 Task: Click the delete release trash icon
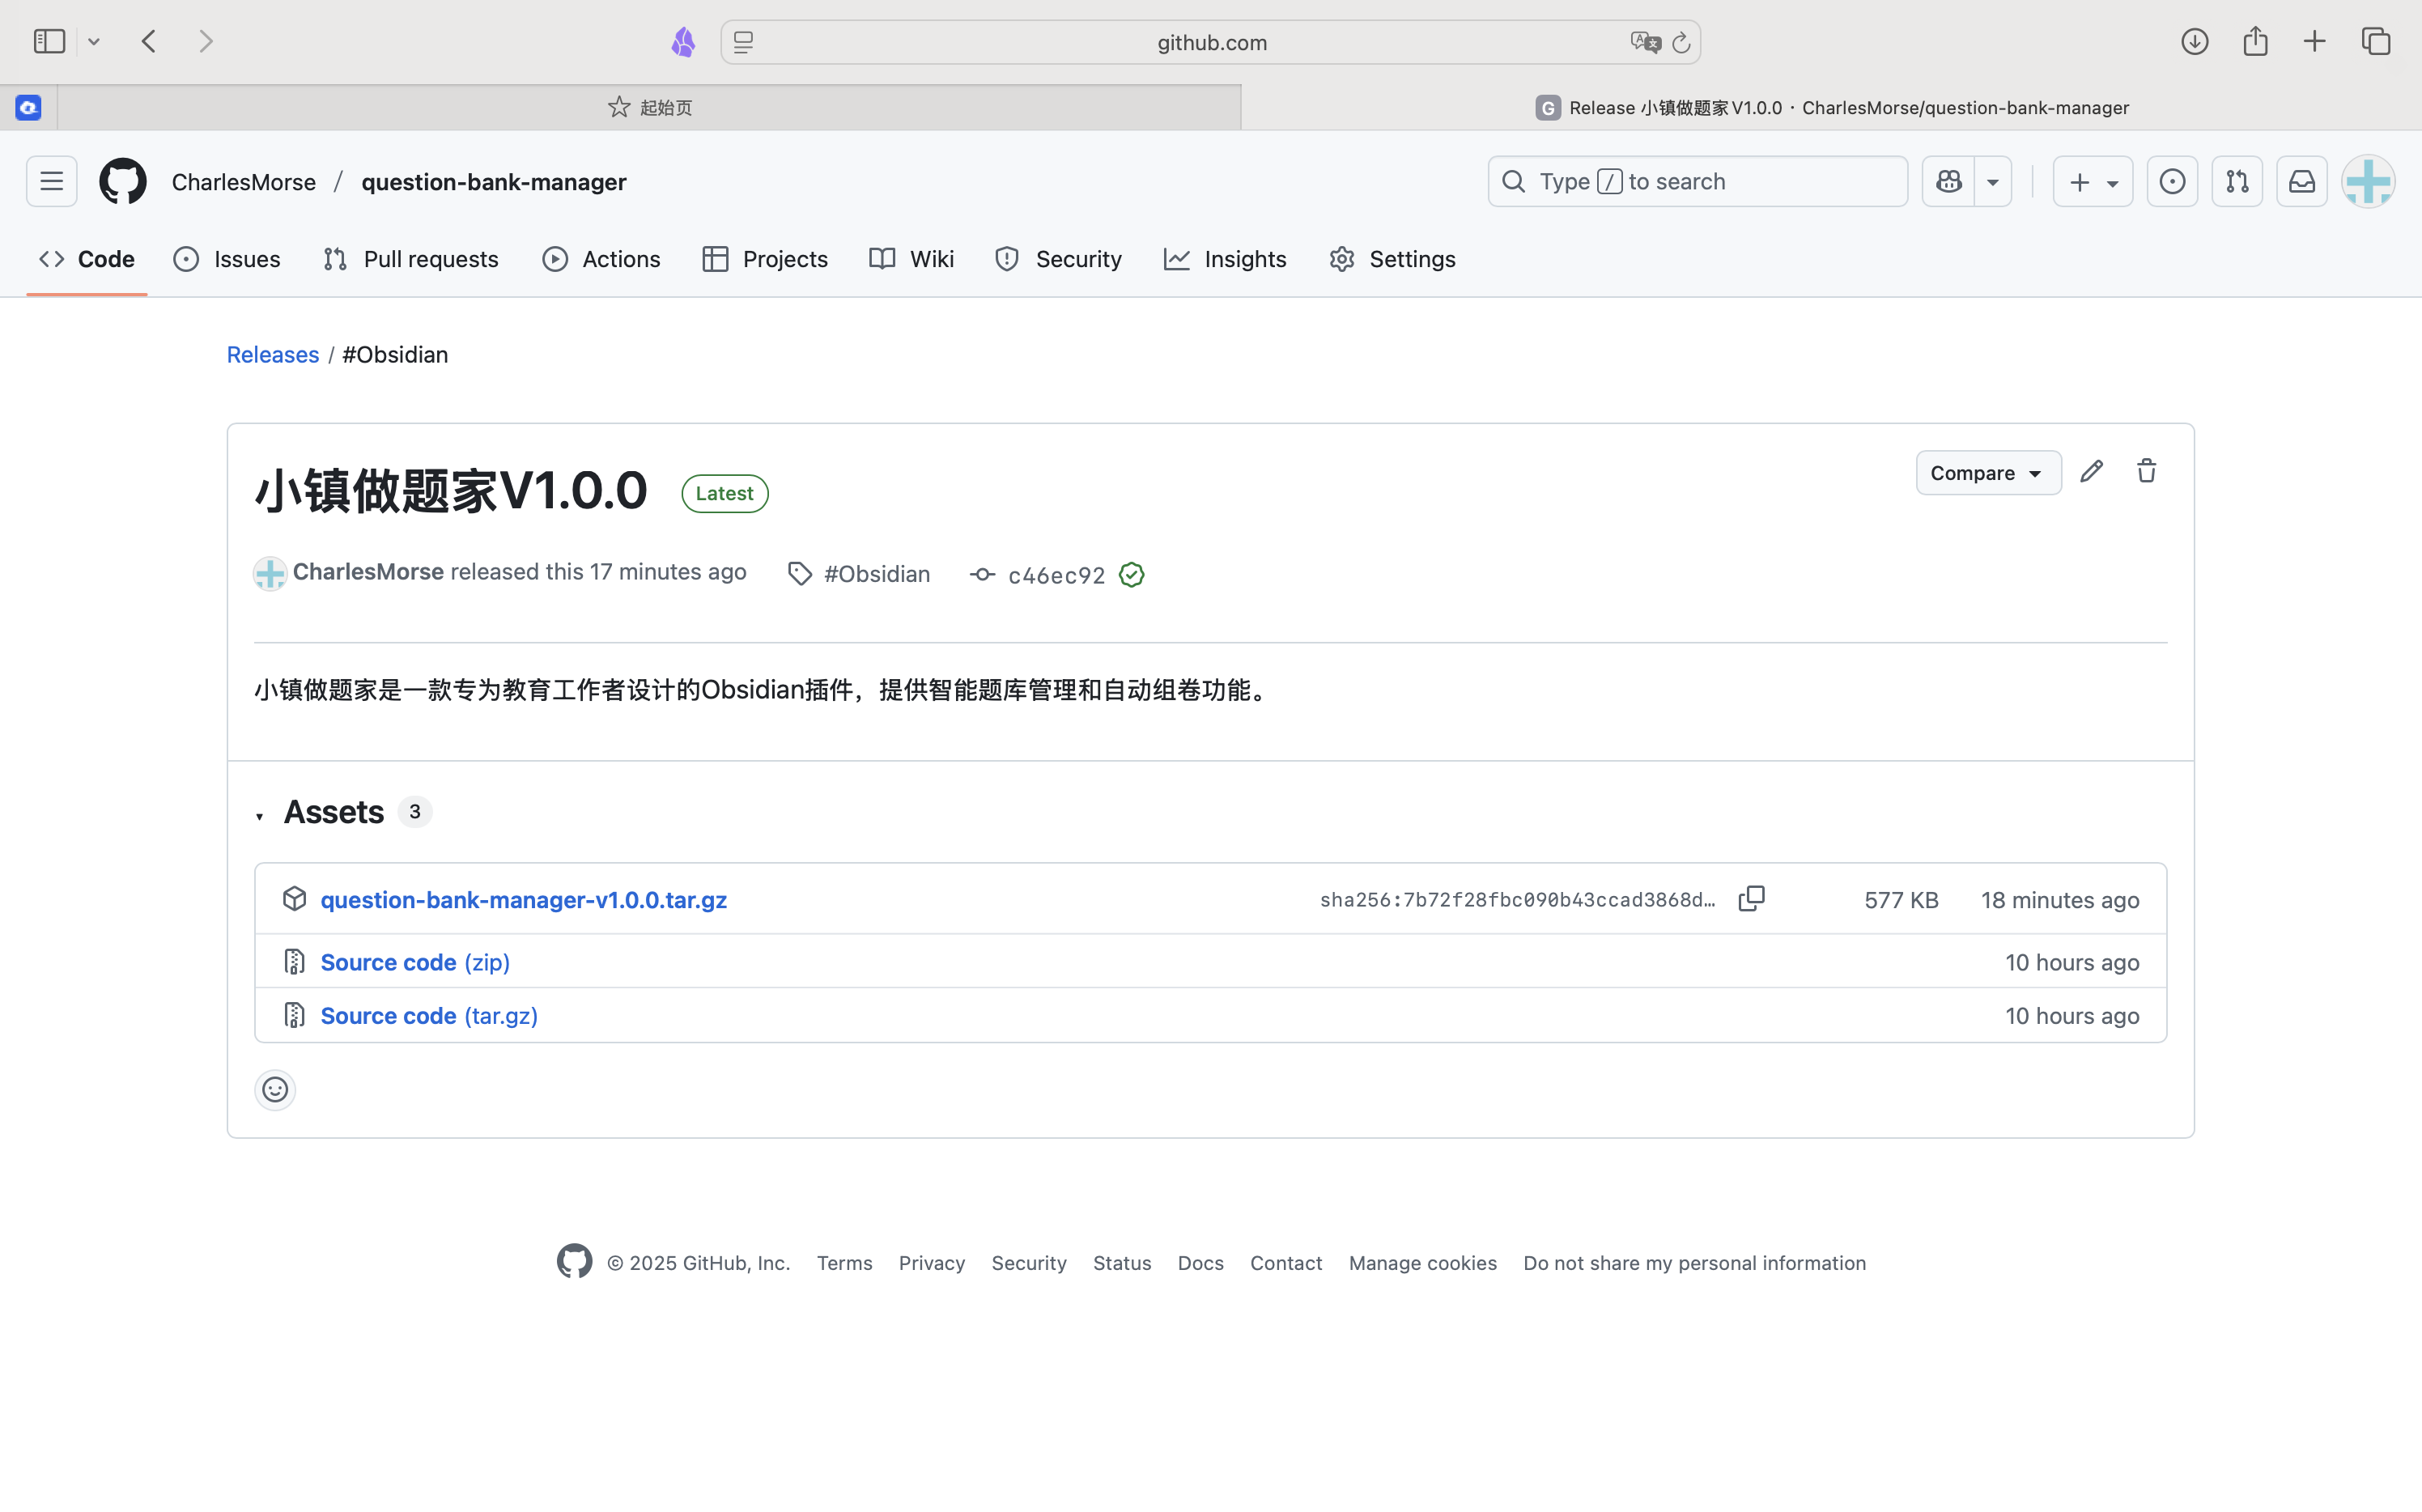pos(2146,472)
